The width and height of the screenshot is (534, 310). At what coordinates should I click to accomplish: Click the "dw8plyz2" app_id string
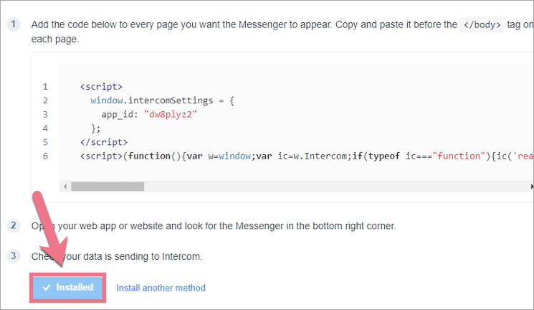(x=171, y=114)
